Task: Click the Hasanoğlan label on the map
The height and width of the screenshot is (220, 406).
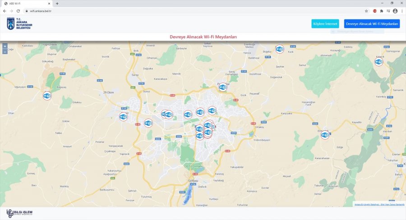Action: point(309,103)
